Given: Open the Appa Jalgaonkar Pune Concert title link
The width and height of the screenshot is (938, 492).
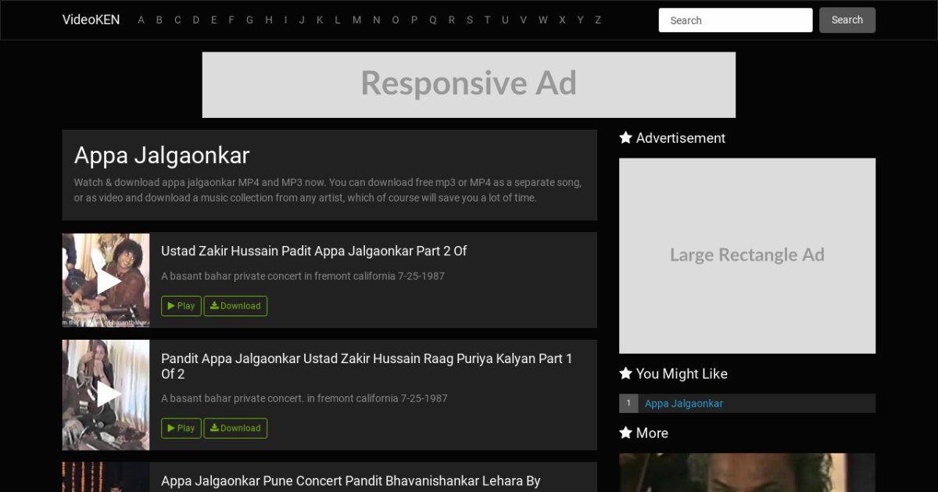Looking at the screenshot, I should (350, 481).
